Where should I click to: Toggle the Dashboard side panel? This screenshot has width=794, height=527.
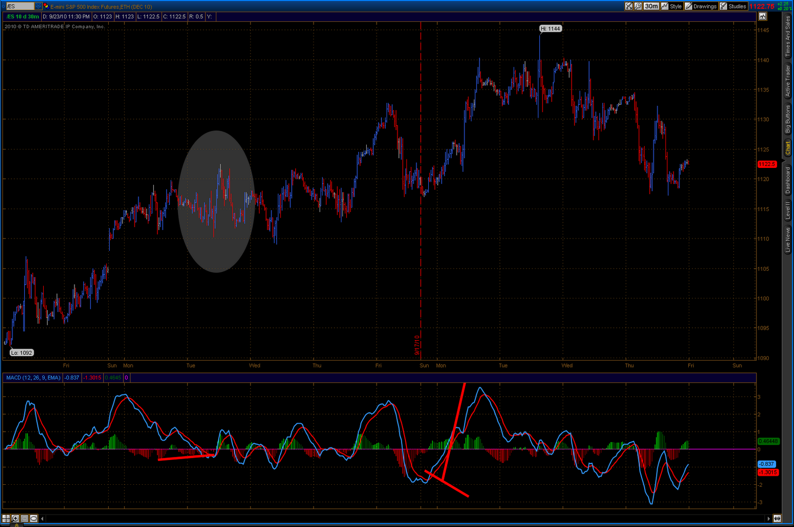point(788,180)
